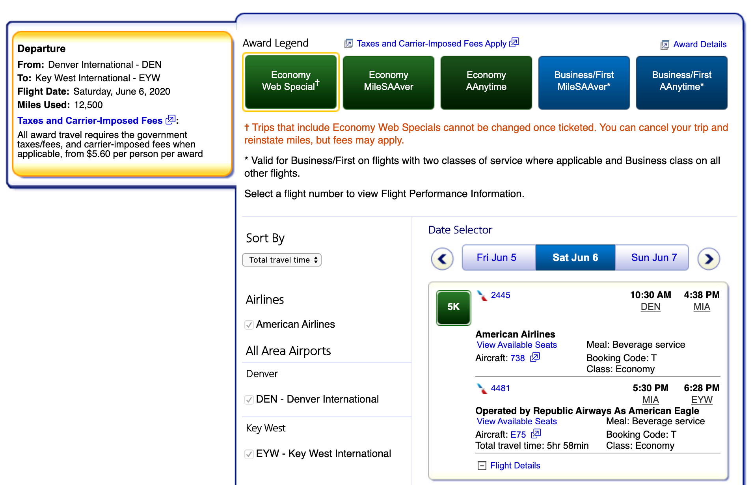The height and width of the screenshot is (485, 752).
Task: Click the external link icon beside aircraft E75
Action: [x=536, y=434]
